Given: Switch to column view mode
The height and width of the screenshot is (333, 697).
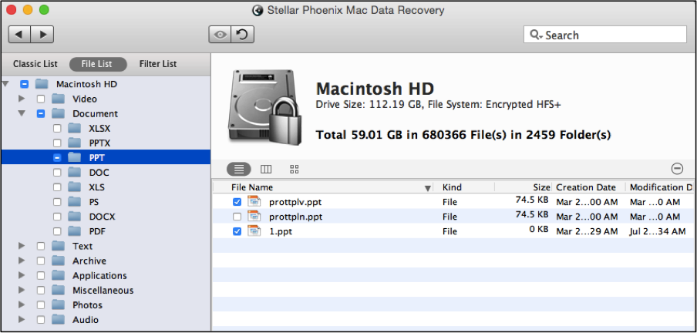Looking at the screenshot, I should click(266, 169).
